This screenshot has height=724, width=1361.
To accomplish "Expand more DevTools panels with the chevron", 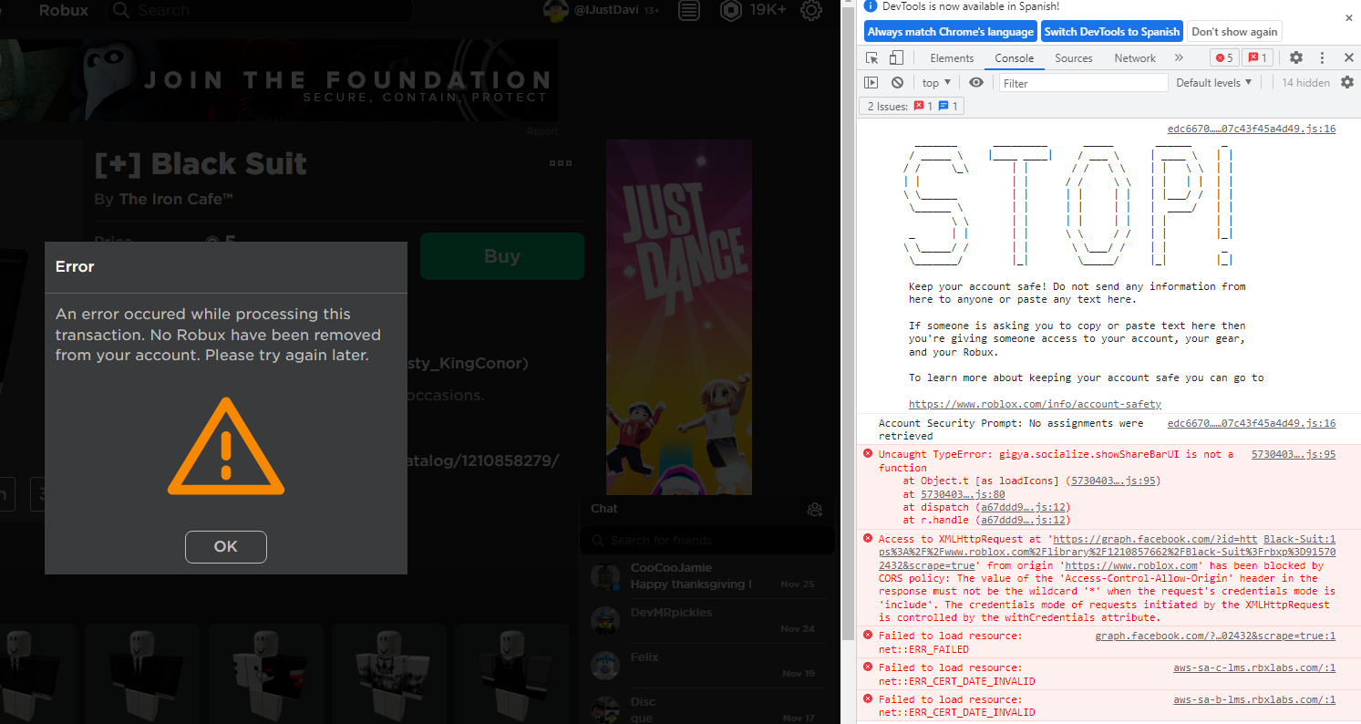I will (x=1179, y=57).
